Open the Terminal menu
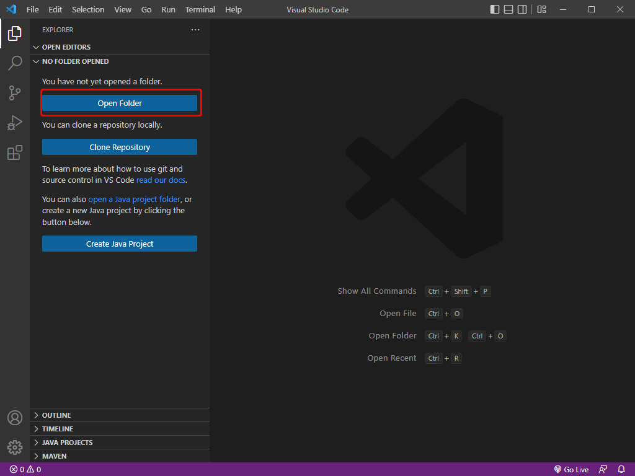Image resolution: width=635 pixels, height=476 pixels. pos(200,9)
